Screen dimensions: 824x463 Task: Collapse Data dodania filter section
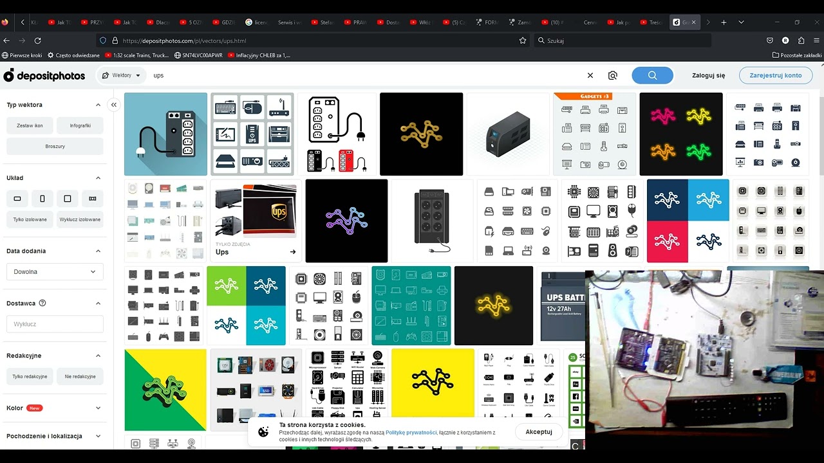click(98, 251)
